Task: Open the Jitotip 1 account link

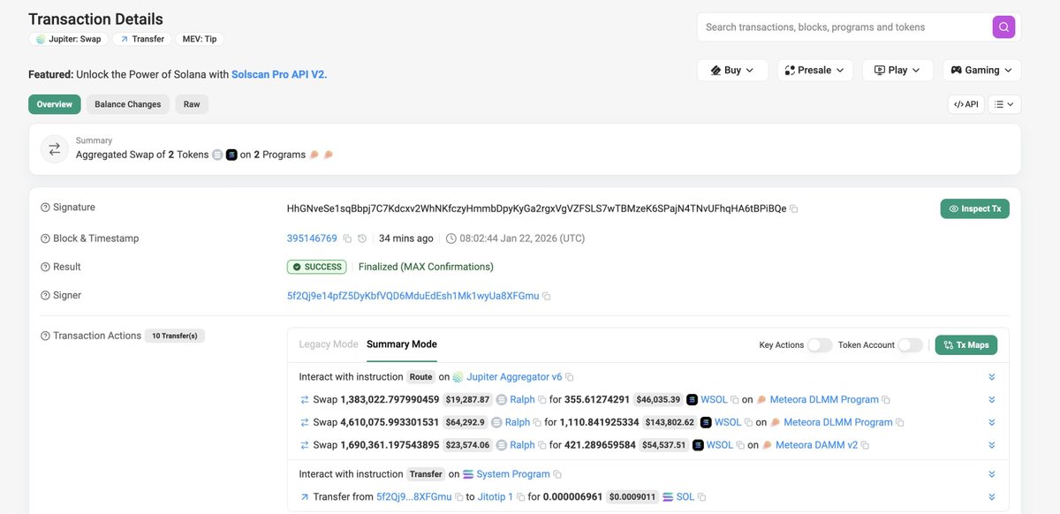Action: pyautogui.click(x=496, y=497)
